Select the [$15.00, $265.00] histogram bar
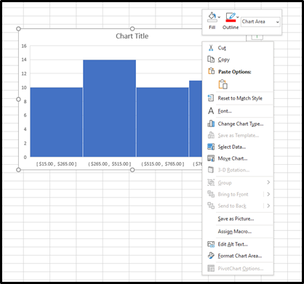This screenshot has height=284, width=304. (56, 122)
